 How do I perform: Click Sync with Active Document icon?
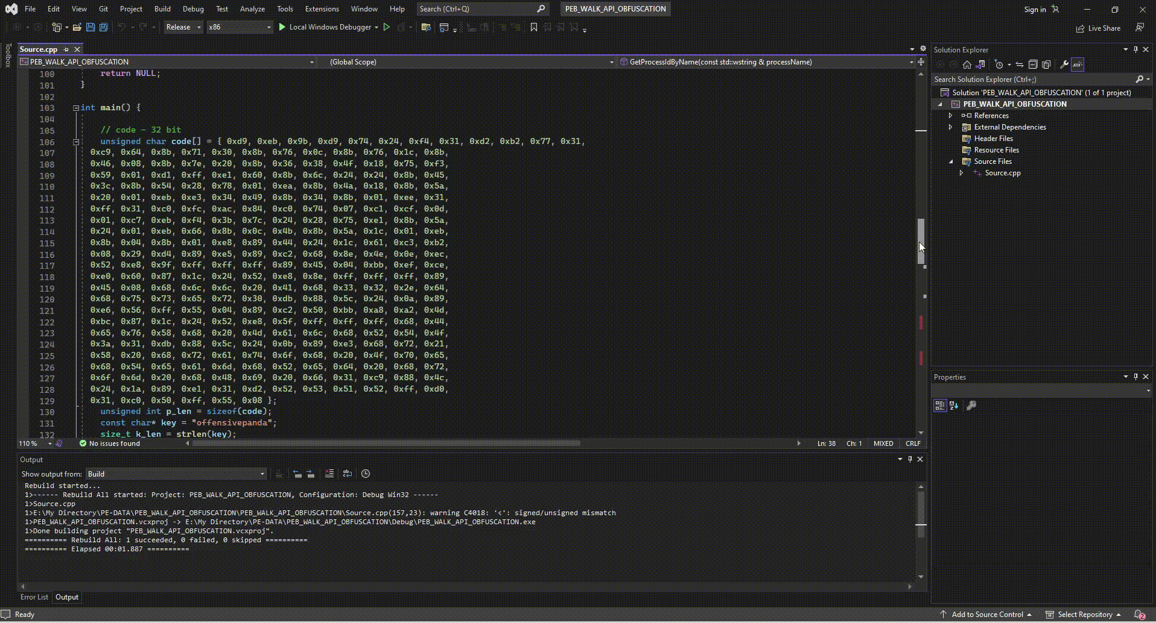1020,64
